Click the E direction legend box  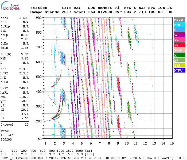(x=178, y=30)
